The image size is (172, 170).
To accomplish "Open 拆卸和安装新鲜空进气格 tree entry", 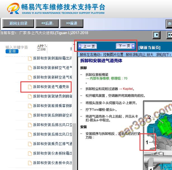I will (x=52, y=77).
